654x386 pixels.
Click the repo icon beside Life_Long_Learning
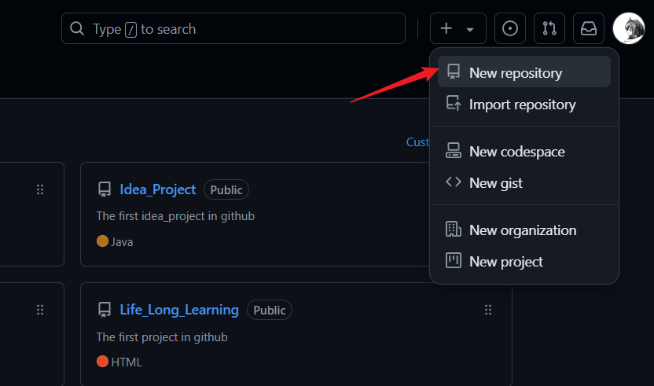tap(105, 310)
